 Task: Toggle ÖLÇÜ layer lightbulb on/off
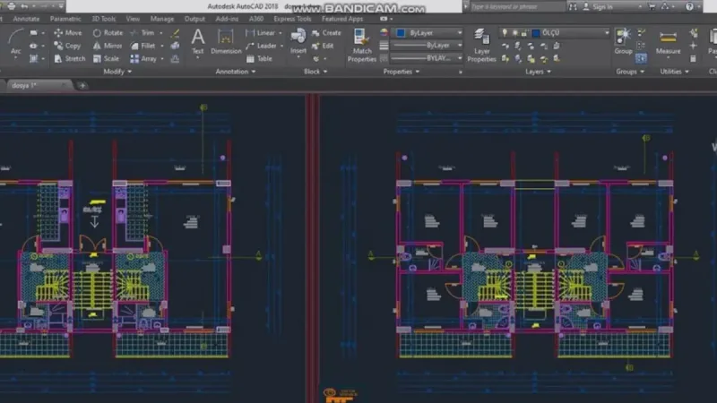pos(505,33)
